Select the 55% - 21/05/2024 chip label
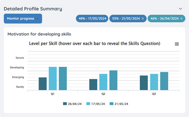Viewport: 189px width, 117px height. (126, 19)
